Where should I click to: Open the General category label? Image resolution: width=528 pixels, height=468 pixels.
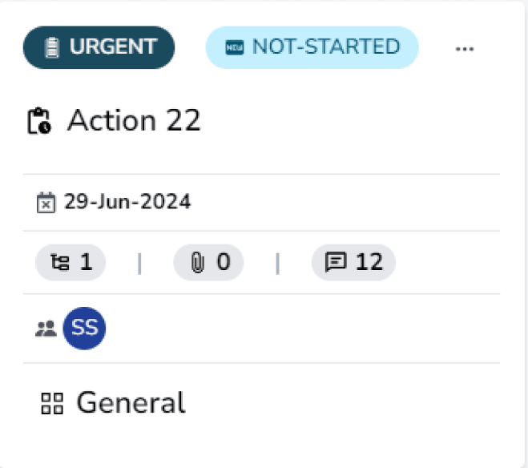(x=131, y=402)
